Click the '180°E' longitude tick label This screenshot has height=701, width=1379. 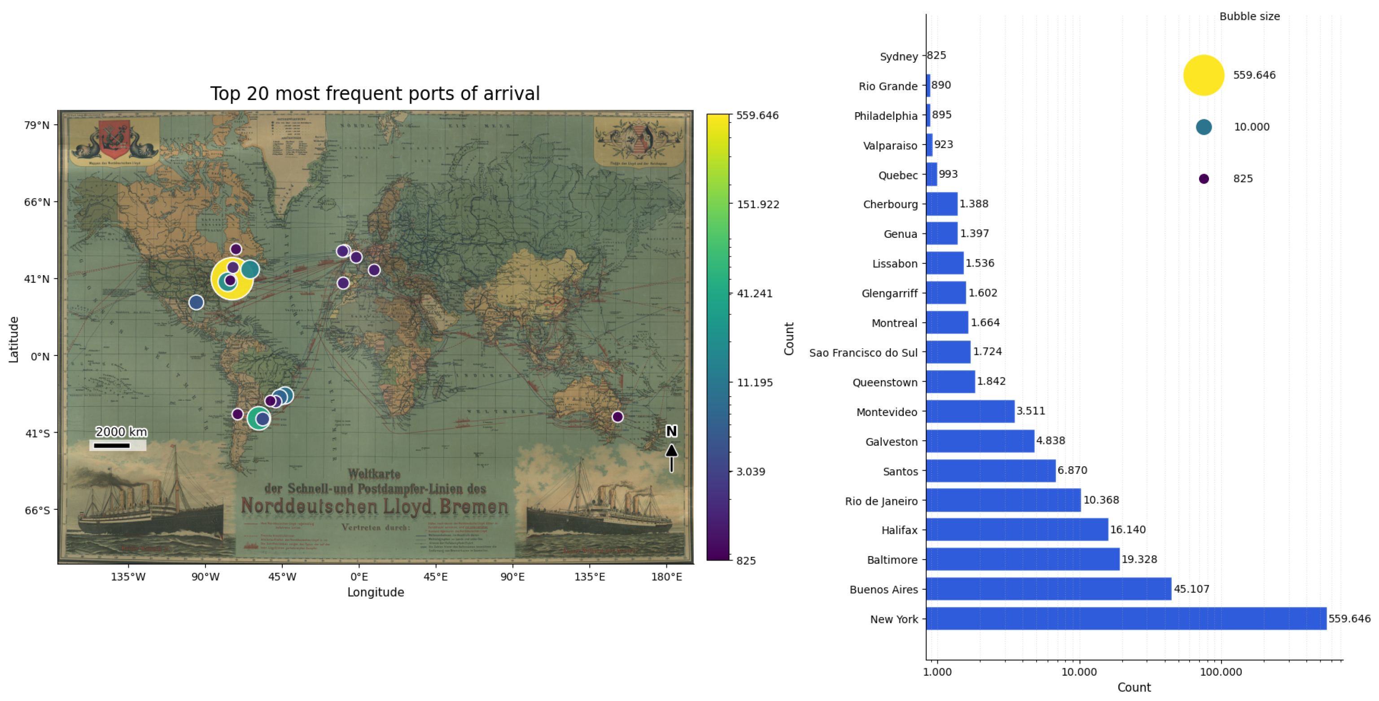pyautogui.click(x=666, y=577)
